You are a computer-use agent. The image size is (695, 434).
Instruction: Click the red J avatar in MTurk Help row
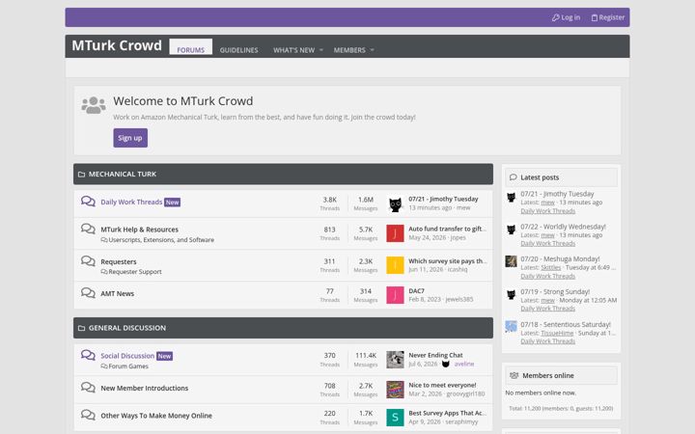pyautogui.click(x=395, y=233)
